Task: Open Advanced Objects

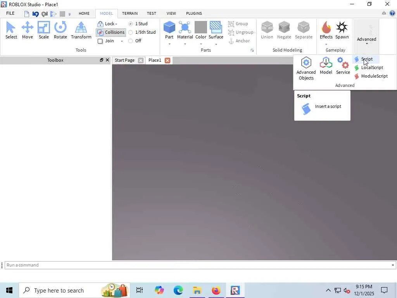Action: coord(306,68)
